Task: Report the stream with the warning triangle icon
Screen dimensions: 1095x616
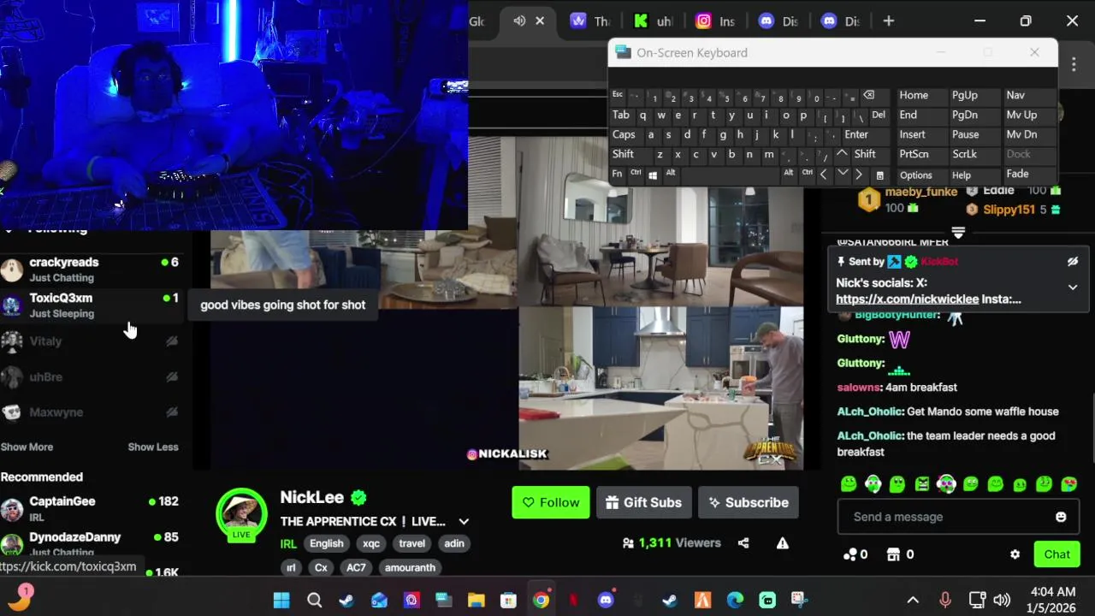Action: pos(783,542)
